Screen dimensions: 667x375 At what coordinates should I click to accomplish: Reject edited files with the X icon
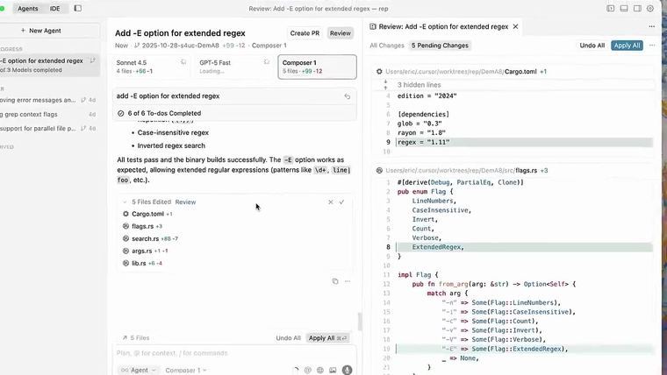point(331,202)
